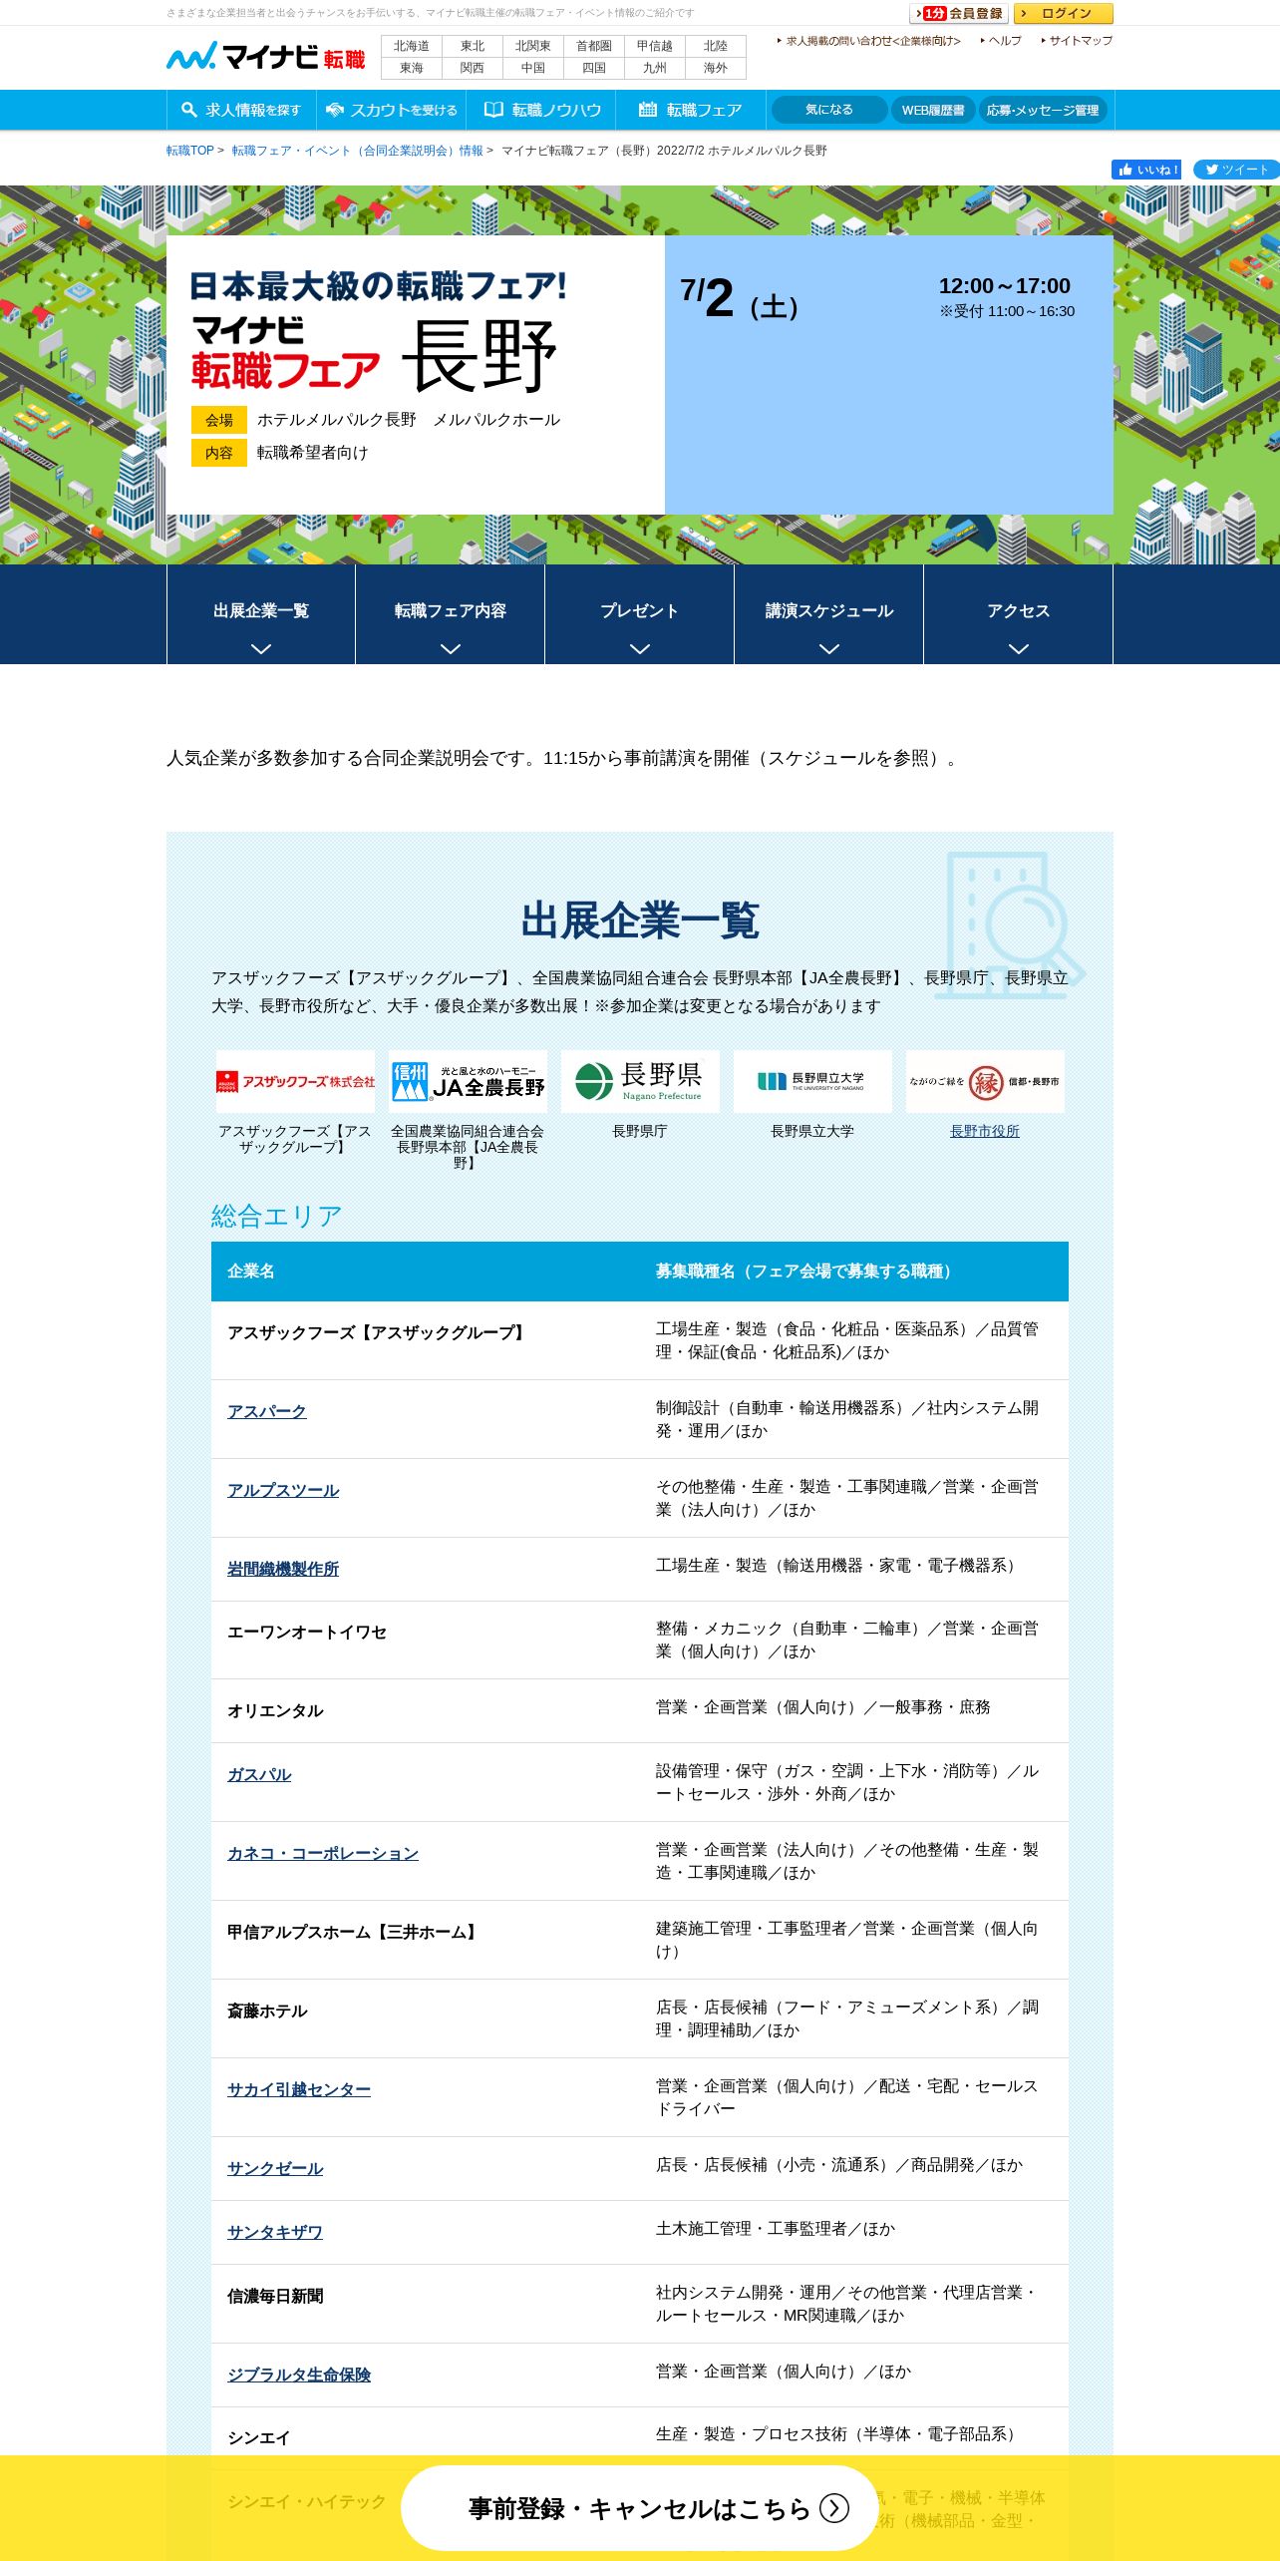Jump to 転職フェア内容 section tab

point(451,614)
